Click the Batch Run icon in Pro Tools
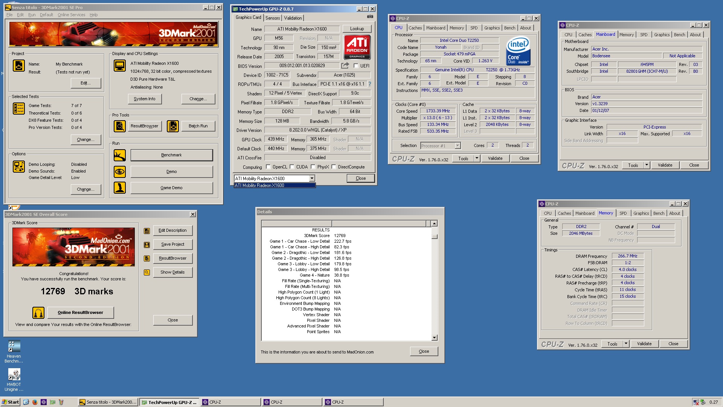 (x=173, y=126)
